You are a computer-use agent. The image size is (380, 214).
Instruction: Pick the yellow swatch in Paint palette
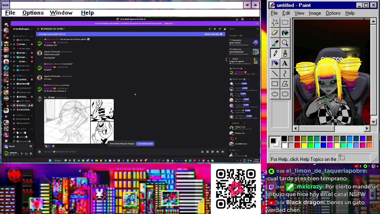tap(304, 145)
